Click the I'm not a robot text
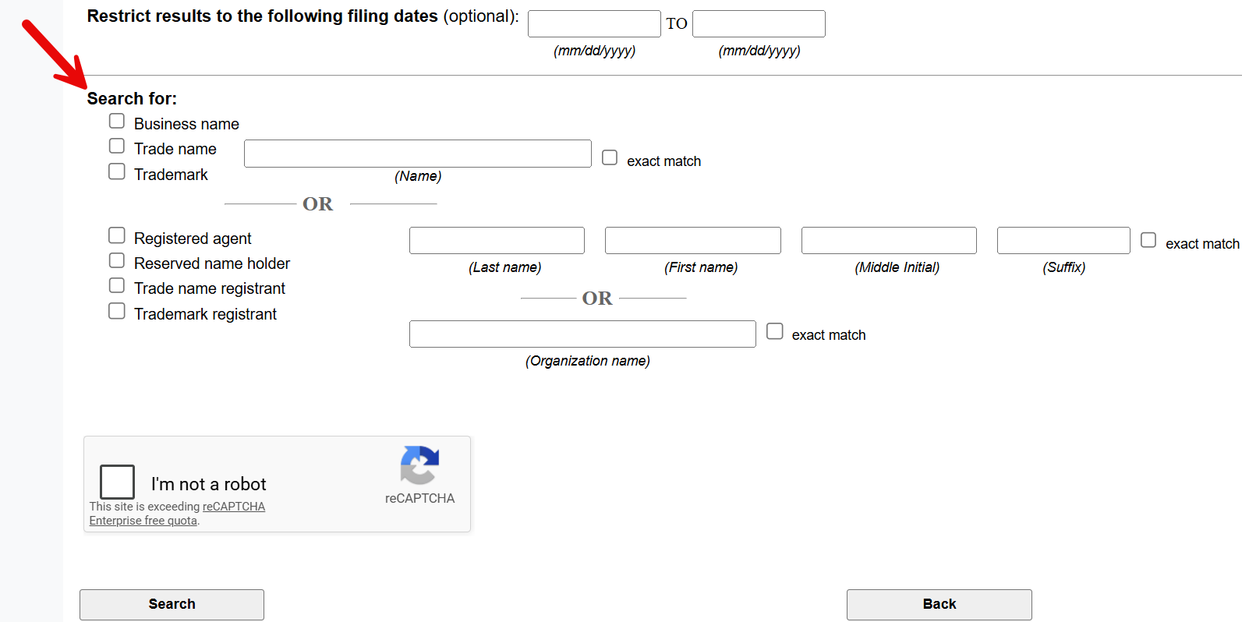The image size is (1242, 622). coord(208,484)
